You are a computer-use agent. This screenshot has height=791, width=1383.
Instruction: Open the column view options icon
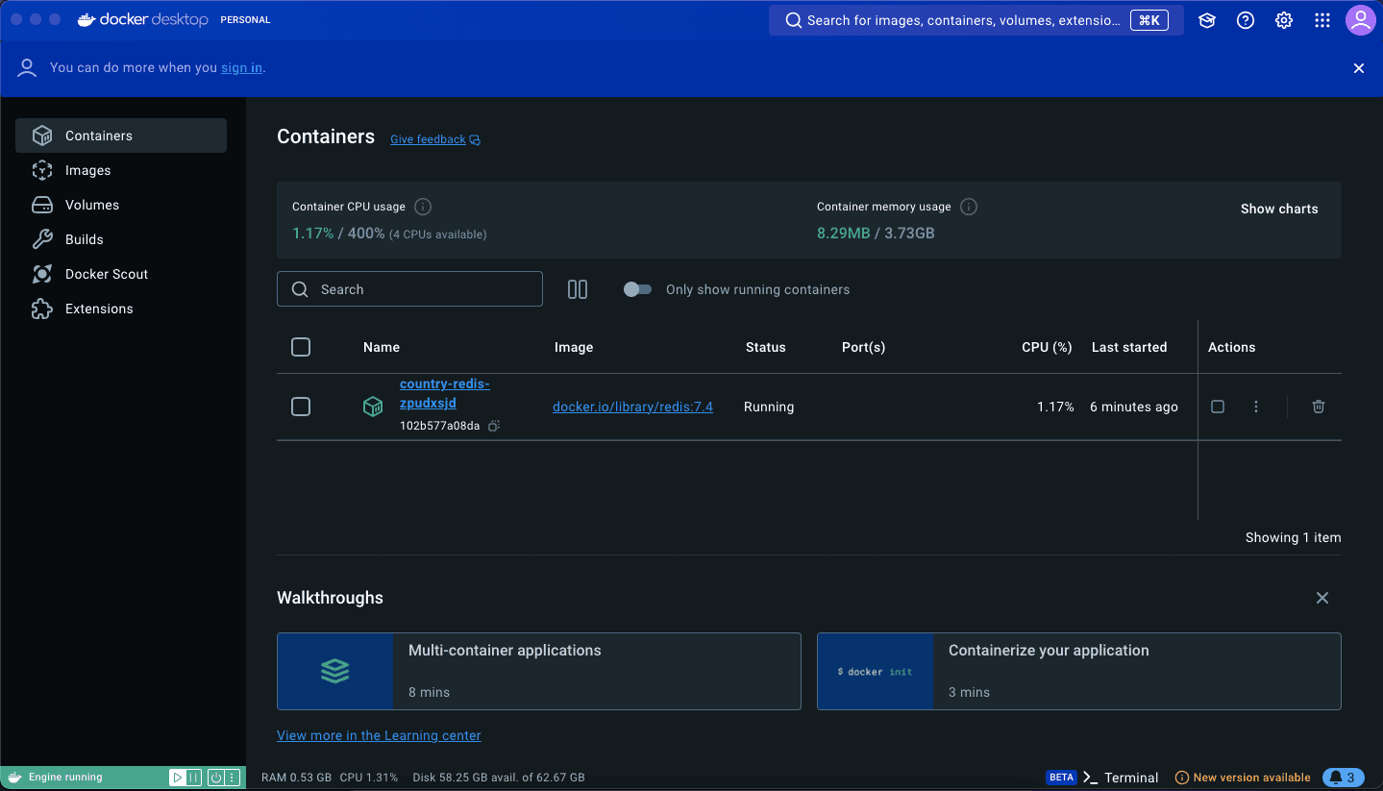coord(578,289)
